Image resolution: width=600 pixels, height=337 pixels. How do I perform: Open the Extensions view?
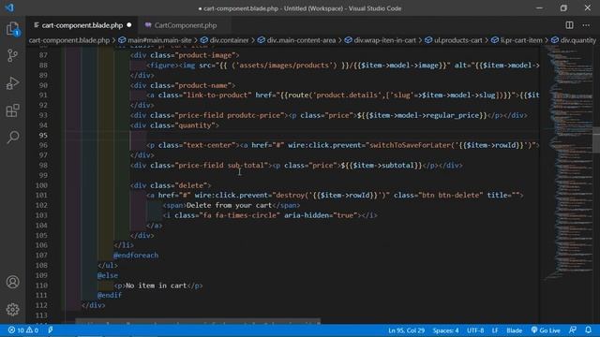click(12, 110)
